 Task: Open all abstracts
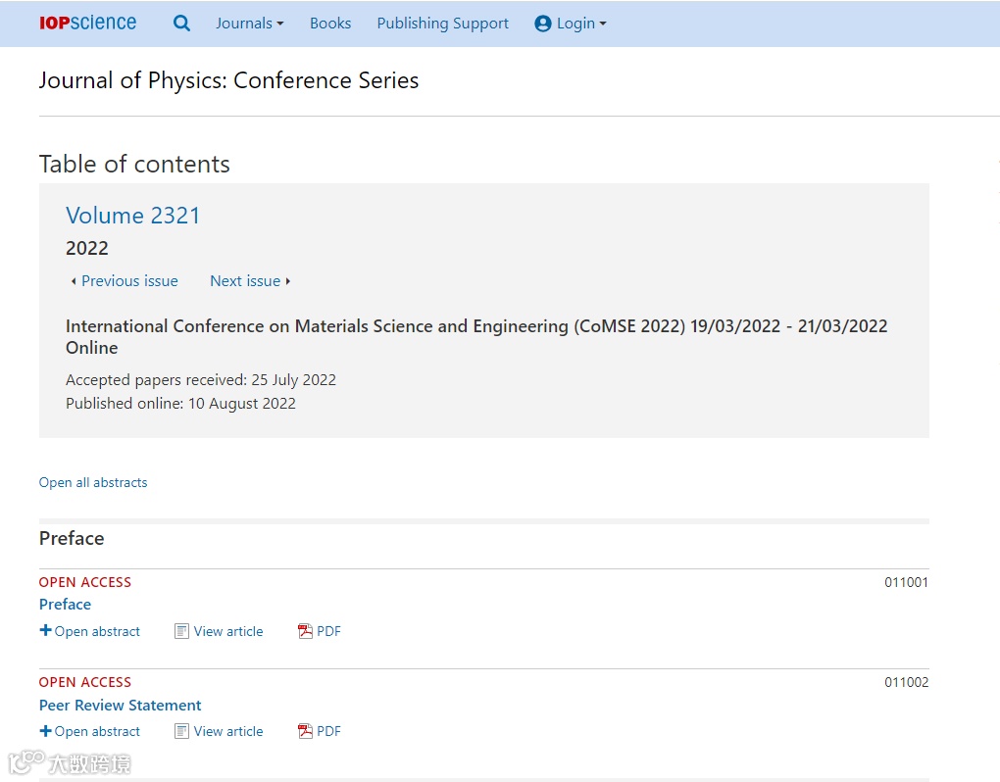(93, 482)
